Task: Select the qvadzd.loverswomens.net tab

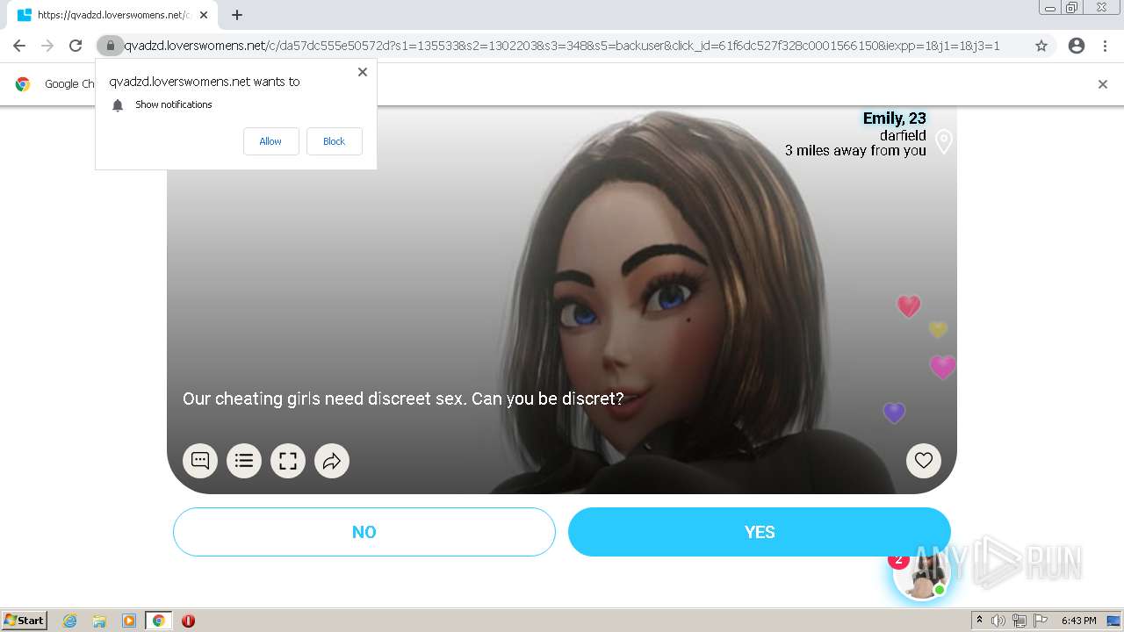Action: (x=111, y=15)
